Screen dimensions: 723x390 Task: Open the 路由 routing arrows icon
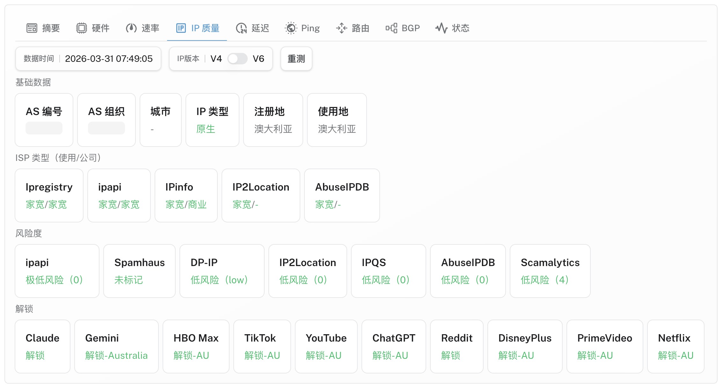point(341,28)
